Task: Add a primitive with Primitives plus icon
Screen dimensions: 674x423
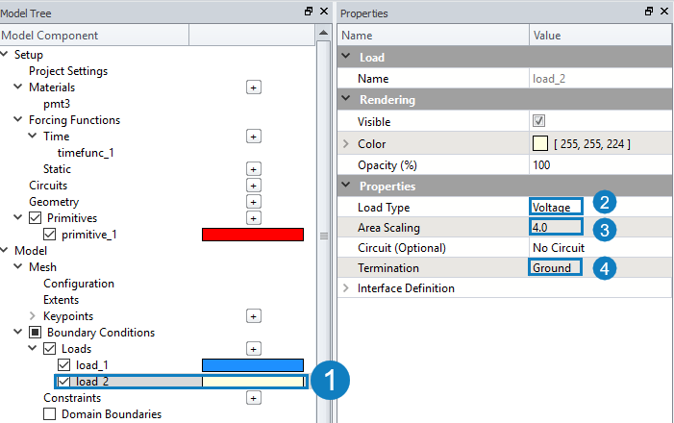Action: (x=253, y=218)
